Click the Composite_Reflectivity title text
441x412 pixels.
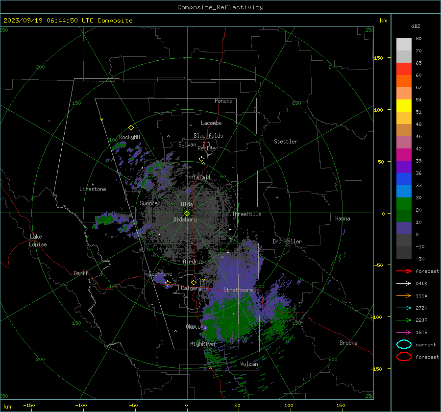(220, 7)
